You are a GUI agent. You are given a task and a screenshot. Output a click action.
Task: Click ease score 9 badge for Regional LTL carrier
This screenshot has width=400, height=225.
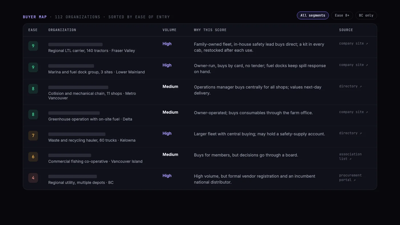tap(33, 46)
